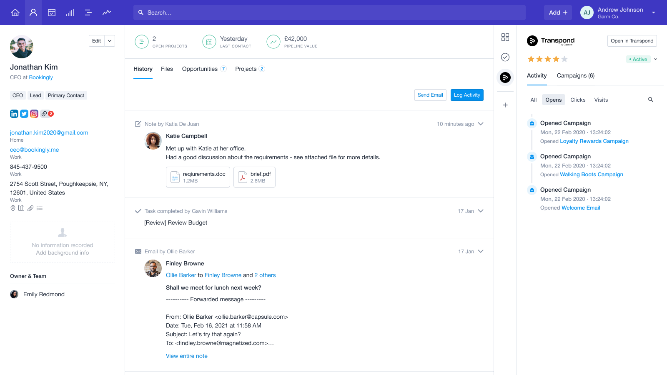Screen dimensions: 667x375
Task: Open Jonathan's Instagram profile icon
Action: [x=34, y=114]
